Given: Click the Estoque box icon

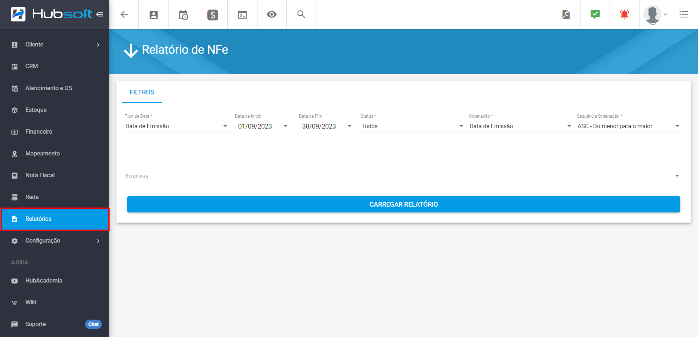Looking at the screenshot, I should [15, 110].
